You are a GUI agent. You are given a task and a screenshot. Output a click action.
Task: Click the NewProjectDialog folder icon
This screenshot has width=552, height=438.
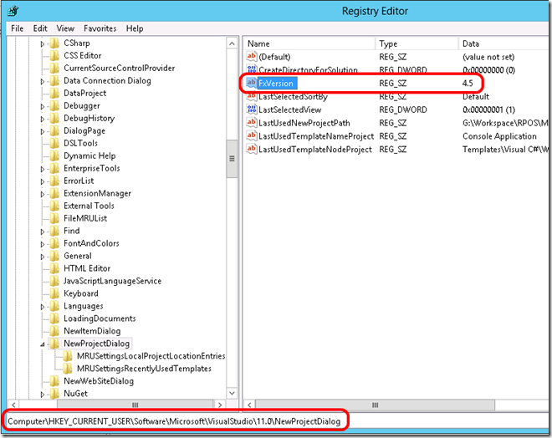54,344
